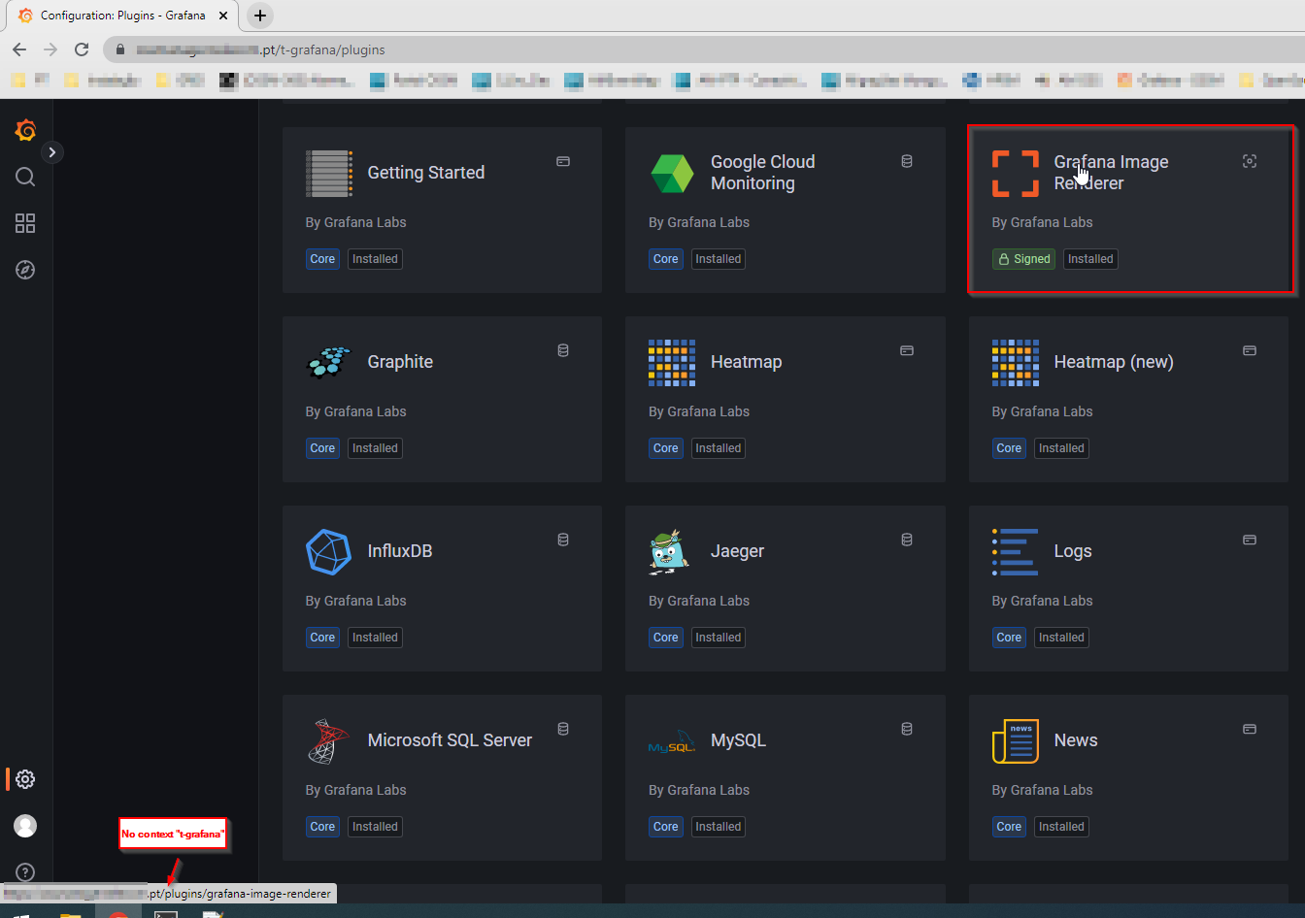Click the News plugin newspaper icon
1305x918 pixels.
pyautogui.click(x=1015, y=740)
